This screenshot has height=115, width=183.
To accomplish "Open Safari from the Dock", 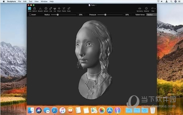I will pyautogui.click(x=55, y=110).
